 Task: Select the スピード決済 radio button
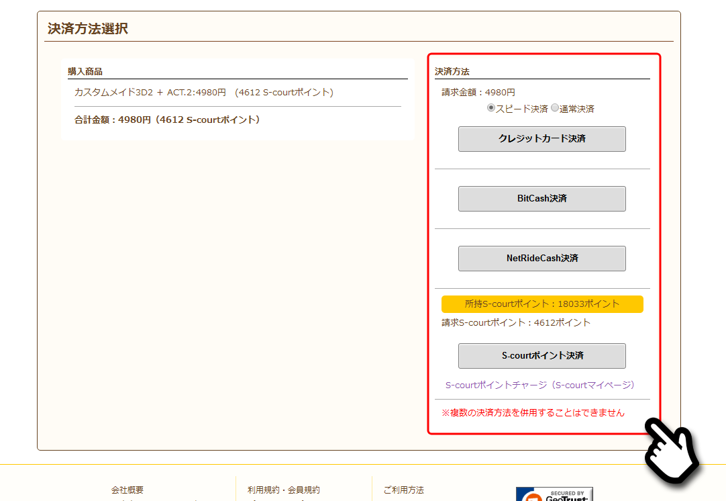pyautogui.click(x=491, y=108)
